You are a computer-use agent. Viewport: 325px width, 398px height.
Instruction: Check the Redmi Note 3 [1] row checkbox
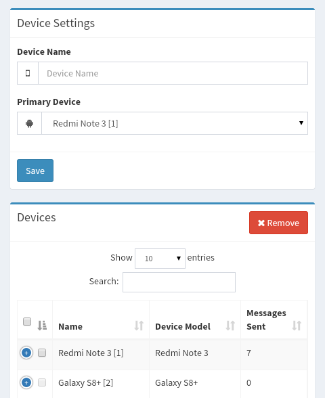click(42, 353)
